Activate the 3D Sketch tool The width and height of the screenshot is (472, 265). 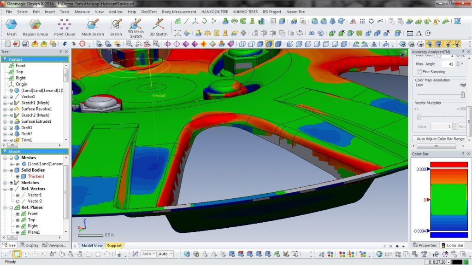coord(159,27)
